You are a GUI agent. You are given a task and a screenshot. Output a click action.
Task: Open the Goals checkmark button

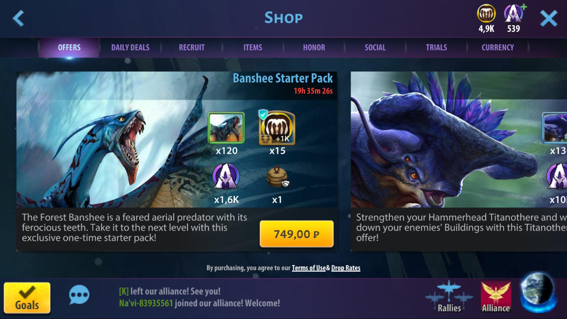27,298
